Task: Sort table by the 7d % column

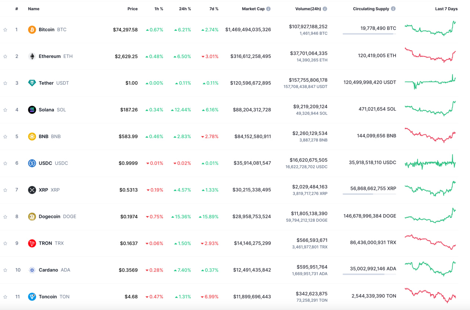Action: pos(213,9)
